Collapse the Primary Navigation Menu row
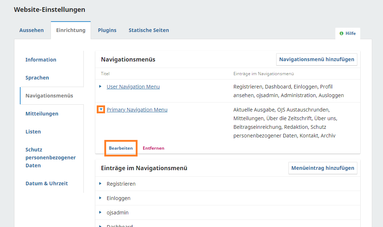This screenshot has width=383, height=227. tap(101, 109)
